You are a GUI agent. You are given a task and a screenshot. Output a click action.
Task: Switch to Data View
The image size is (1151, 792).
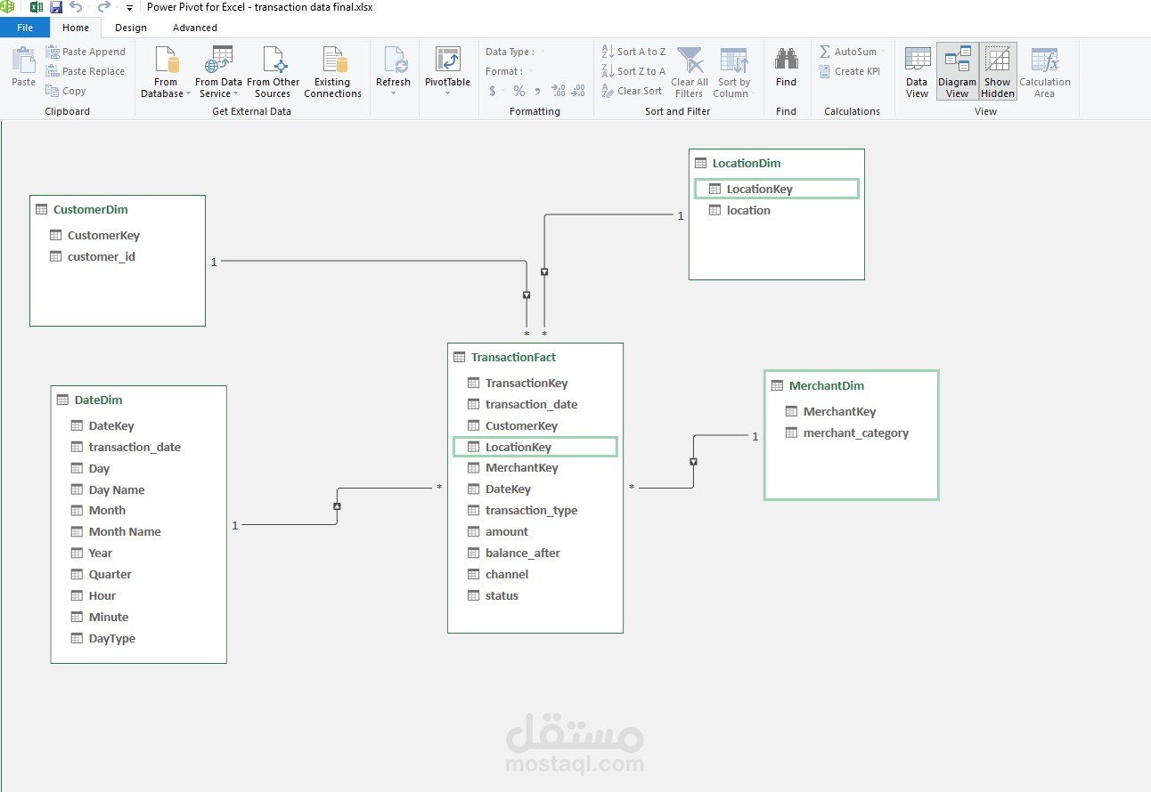[917, 70]
